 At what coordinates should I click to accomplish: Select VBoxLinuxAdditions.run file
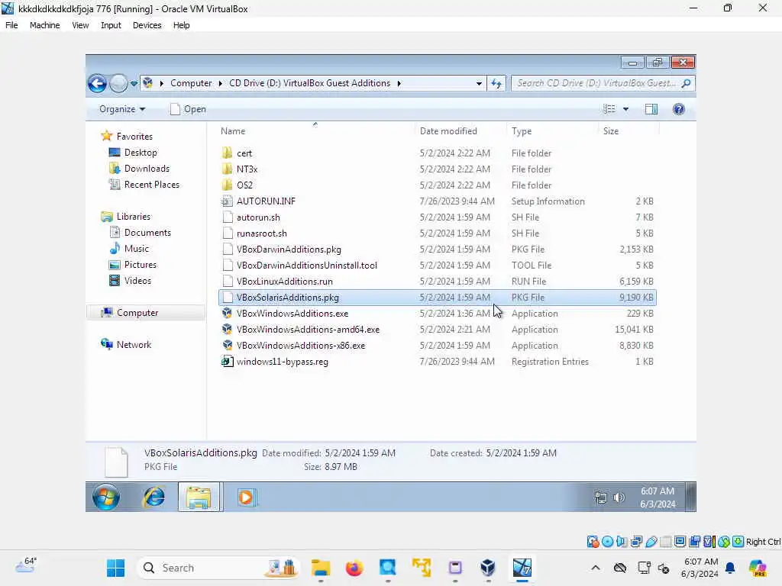[x=285, y=281]
